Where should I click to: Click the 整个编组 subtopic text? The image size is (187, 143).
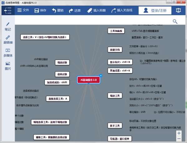tap(19, 129)
